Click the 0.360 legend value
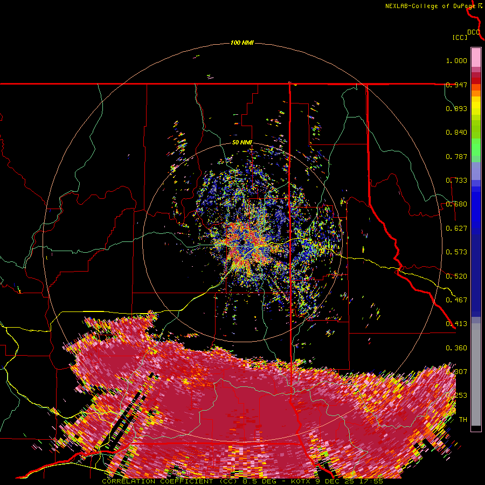 (x=456, y=348)
